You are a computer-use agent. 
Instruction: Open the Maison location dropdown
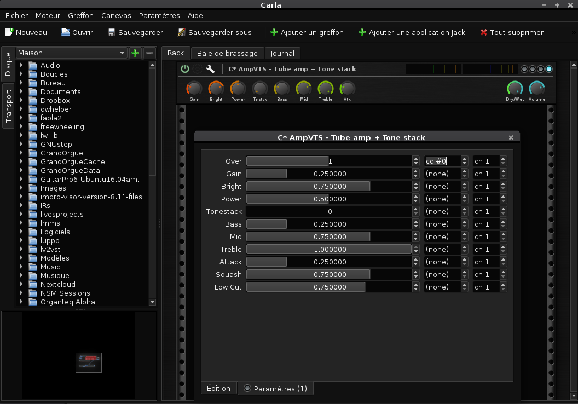[x=72, y=53]
